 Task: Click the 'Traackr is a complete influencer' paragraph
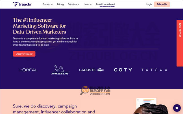pos(45,42)
